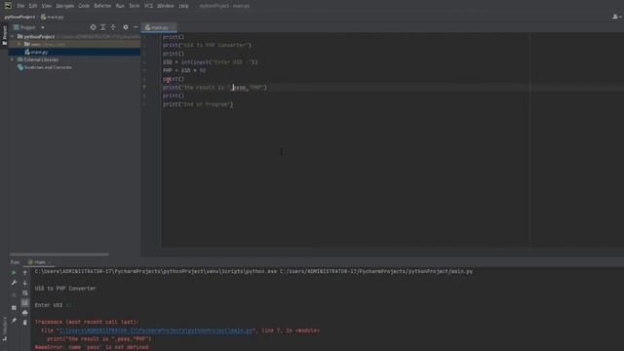Open the user account icon at top right
Screen dimensions: 624x351
(x=615, y=17)
